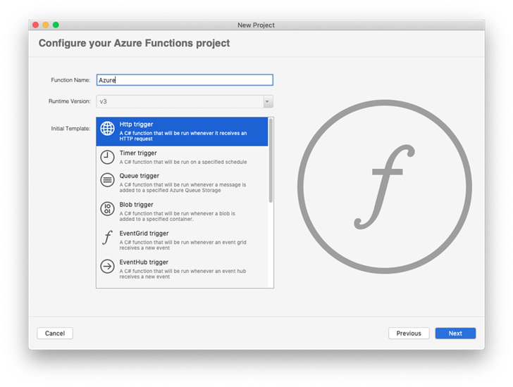Pick the EventHub trigger arrow icon
Screen dimensions: 513x387
107,266
